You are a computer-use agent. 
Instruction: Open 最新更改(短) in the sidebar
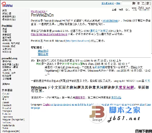pos(9,19)
